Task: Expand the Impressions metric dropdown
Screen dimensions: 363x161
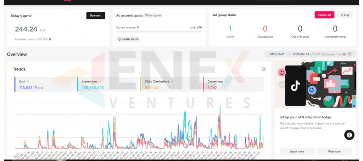Action: click(x=100, y=81)
